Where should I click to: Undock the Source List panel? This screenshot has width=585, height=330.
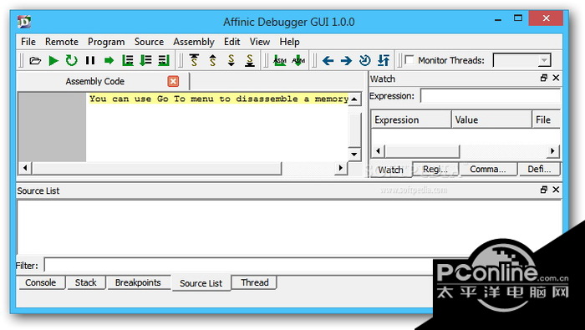(543, 190)
